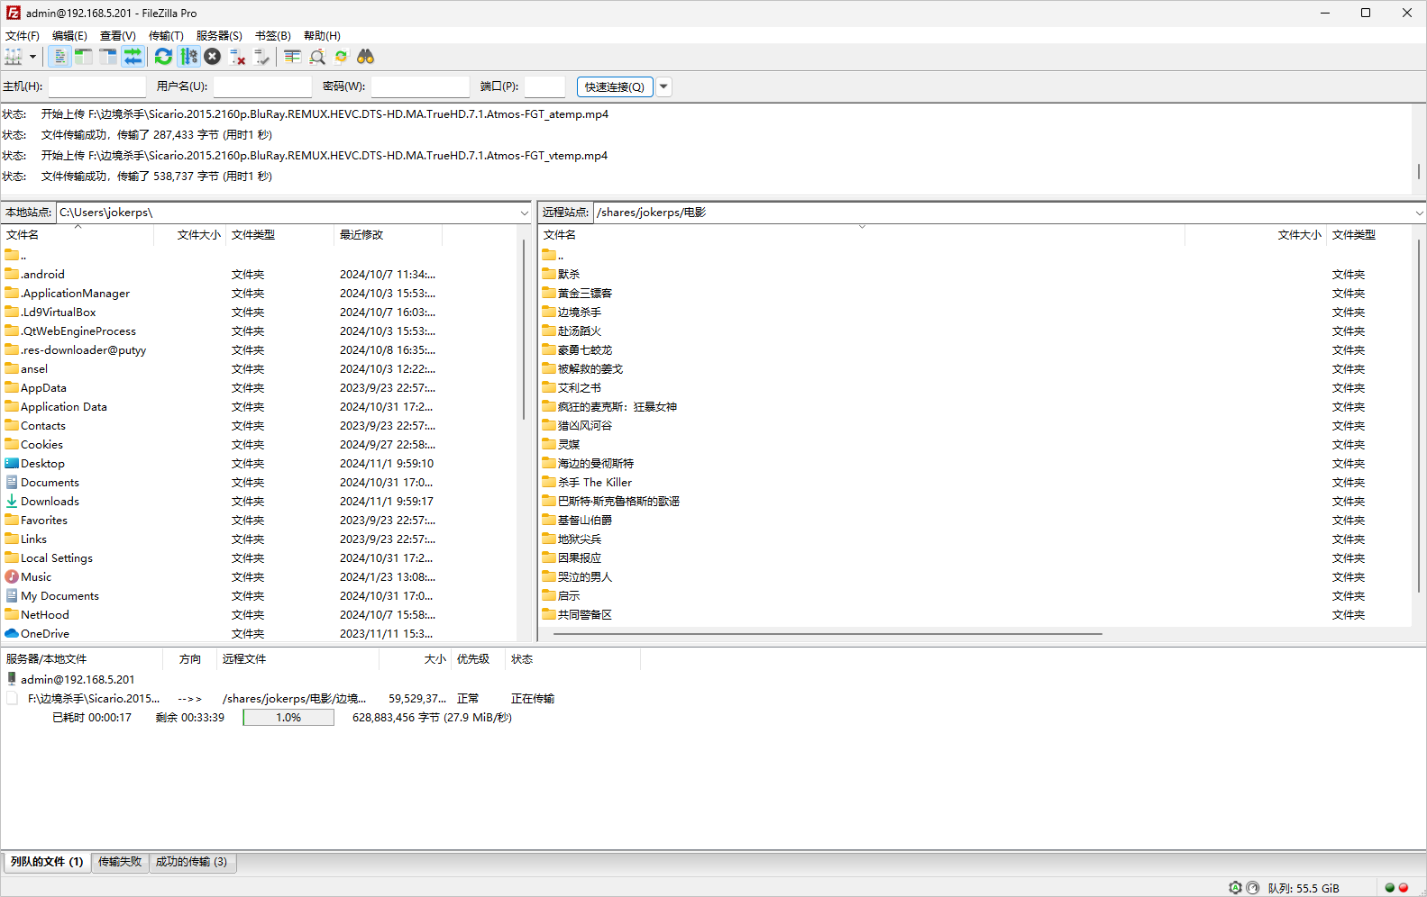Select the Documents folder icon
This screenshot has width=1427, height=897.
(x=12, y=482)
